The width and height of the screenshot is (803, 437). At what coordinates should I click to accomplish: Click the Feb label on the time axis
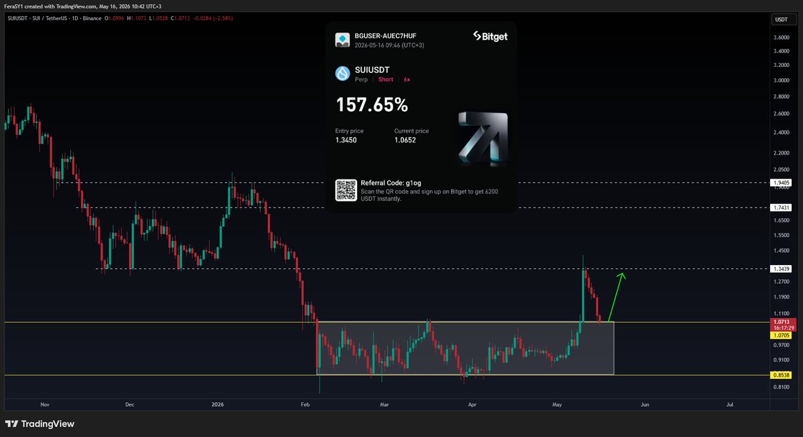click(305, 404)
